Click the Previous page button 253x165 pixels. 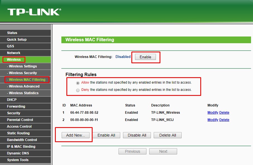132,151
